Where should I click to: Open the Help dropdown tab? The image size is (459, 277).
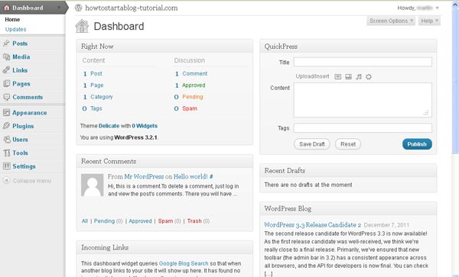pos(429,21)
